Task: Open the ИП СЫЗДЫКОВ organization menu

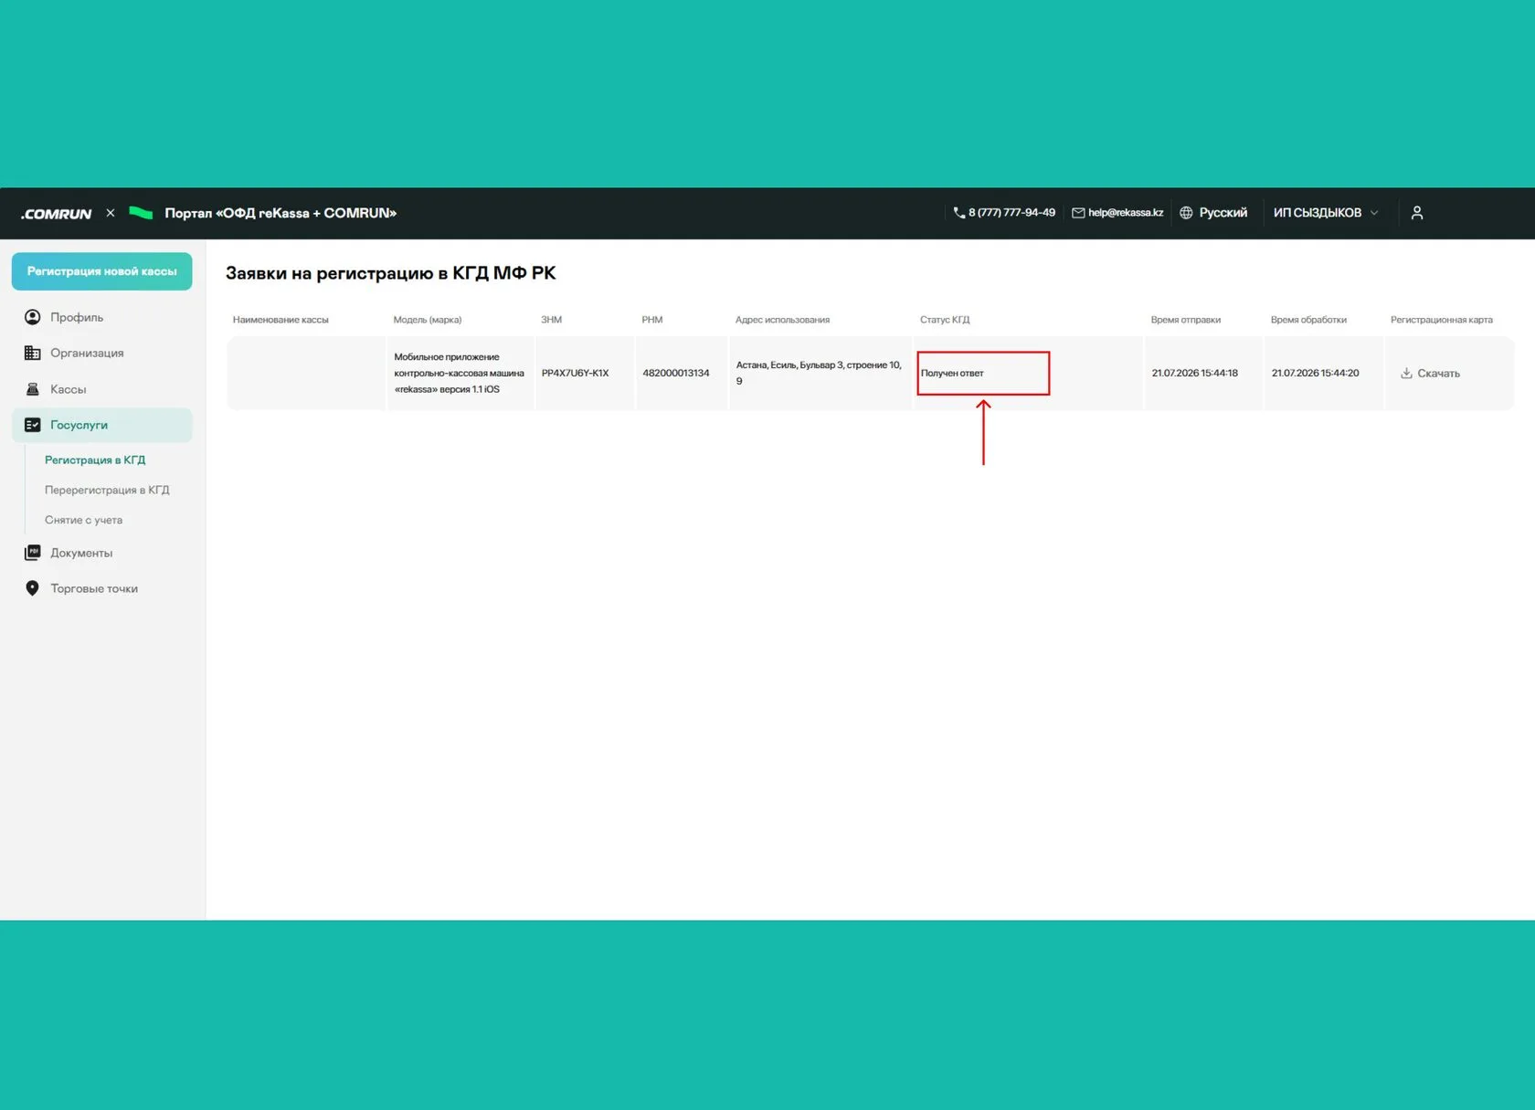Action: (1326, 213)
